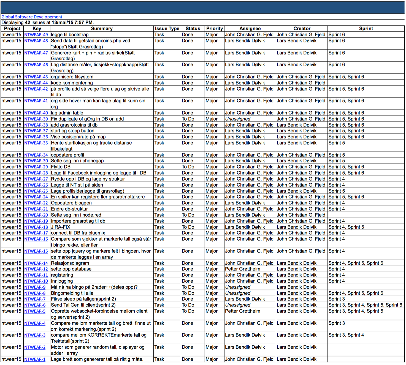Open issue NTWEAR-18
This screenshot has height=365, width=406.
(36, 227)
